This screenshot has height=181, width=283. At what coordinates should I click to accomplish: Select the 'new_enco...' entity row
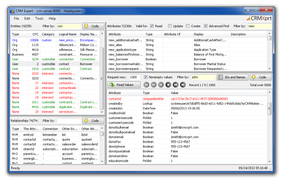55,40
